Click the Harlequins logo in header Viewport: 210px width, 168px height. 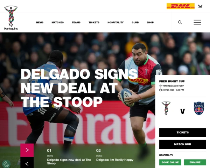[11, 18]
